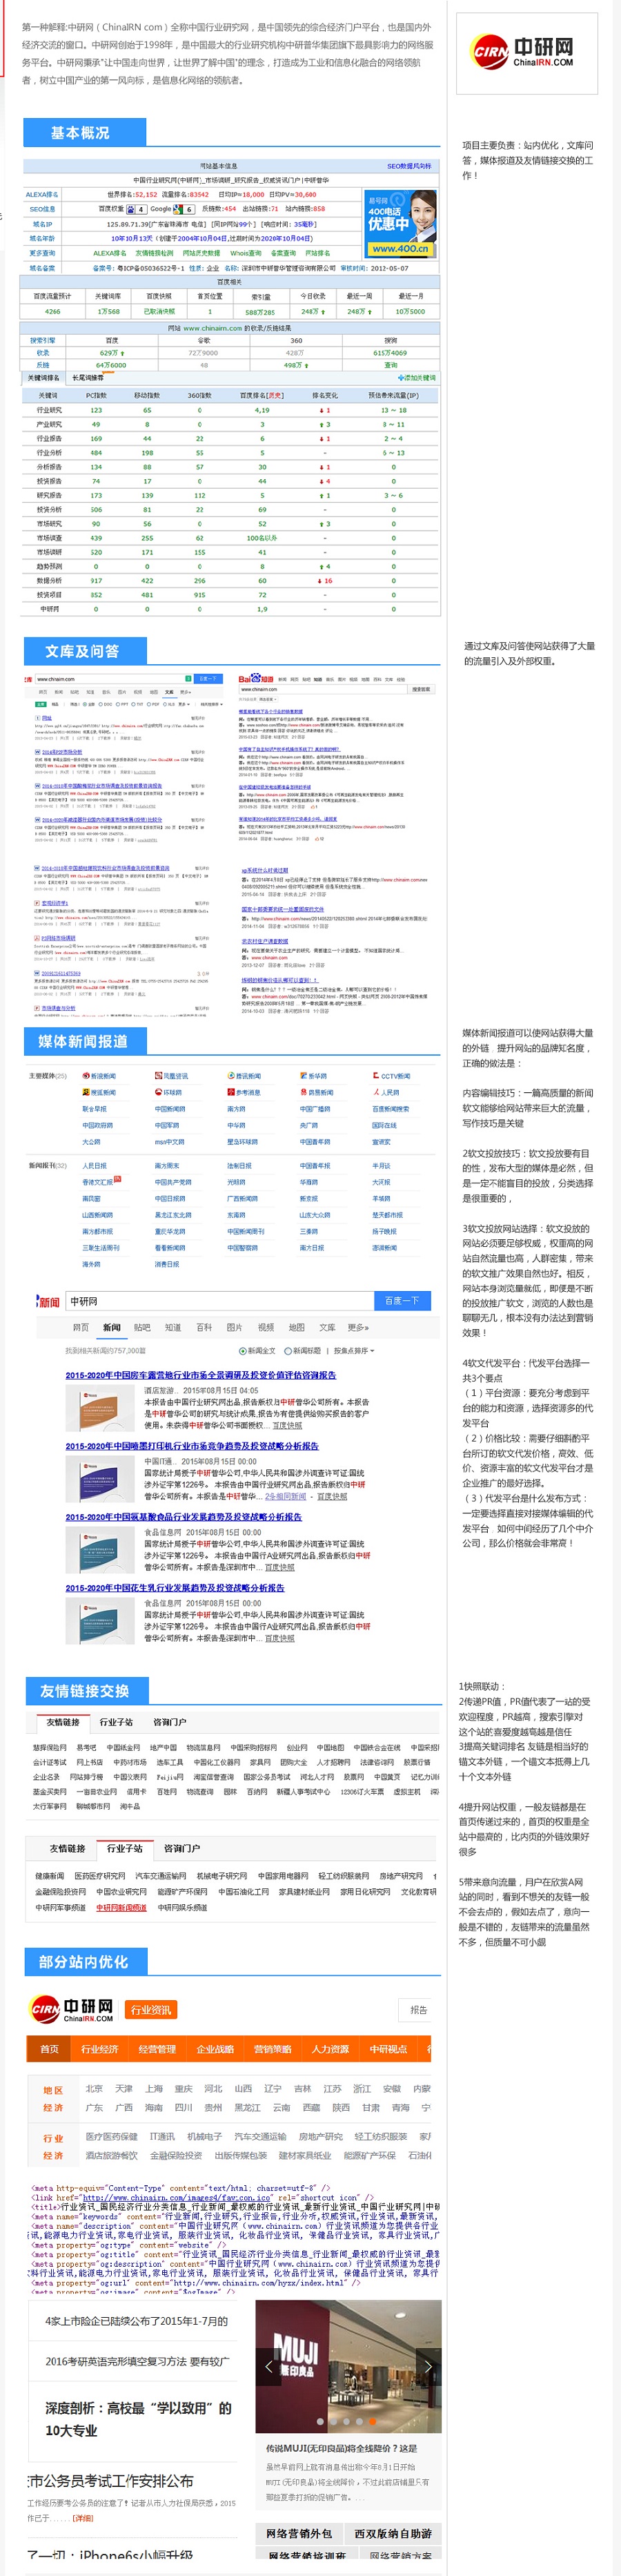Click the 网易新闻 media icon link
621x2576 pixels.
316,1092
